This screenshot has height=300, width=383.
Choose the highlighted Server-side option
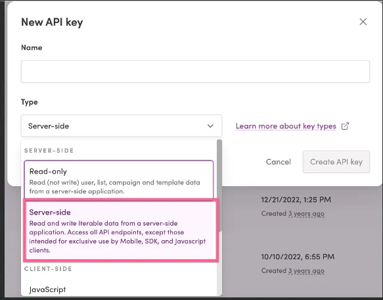[x=121, y=230]
